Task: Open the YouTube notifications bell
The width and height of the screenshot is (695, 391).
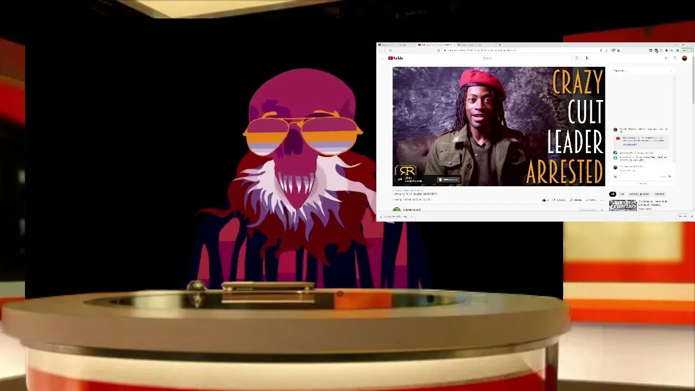Action: (x=675, y=58)
